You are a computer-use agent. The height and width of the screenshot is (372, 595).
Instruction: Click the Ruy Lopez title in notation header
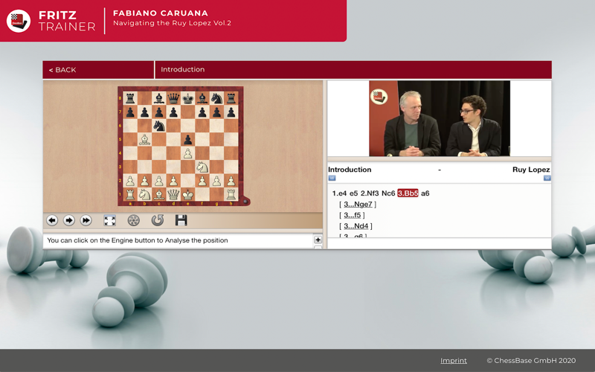click(x=531, y=170)
